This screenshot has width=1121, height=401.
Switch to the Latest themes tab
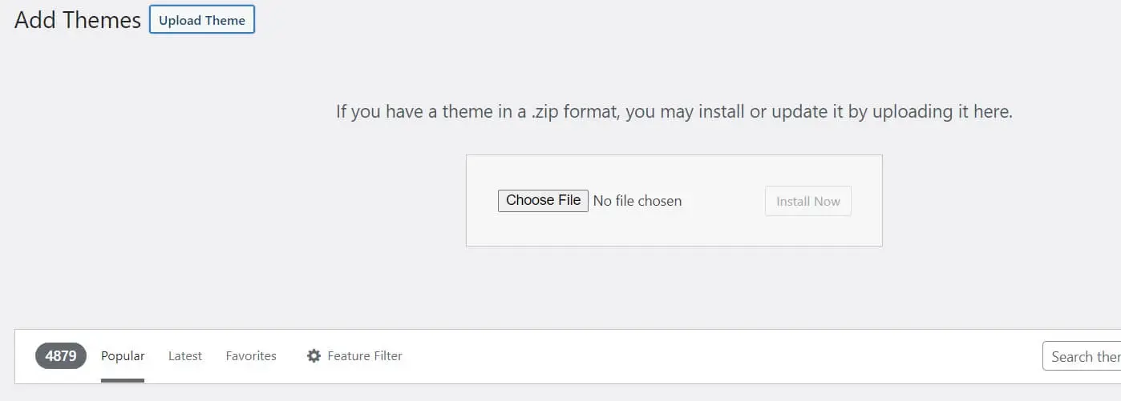(x=185, y=355)
